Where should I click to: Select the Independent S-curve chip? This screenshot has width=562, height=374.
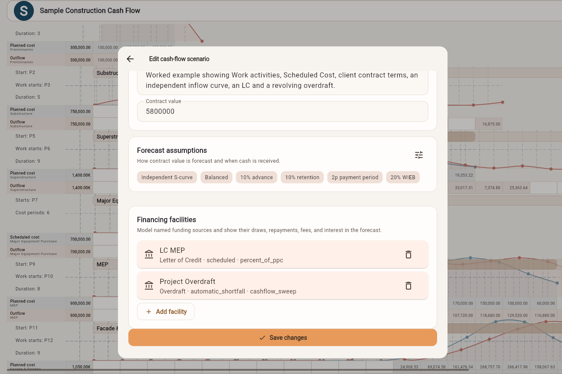click(167, 177)
